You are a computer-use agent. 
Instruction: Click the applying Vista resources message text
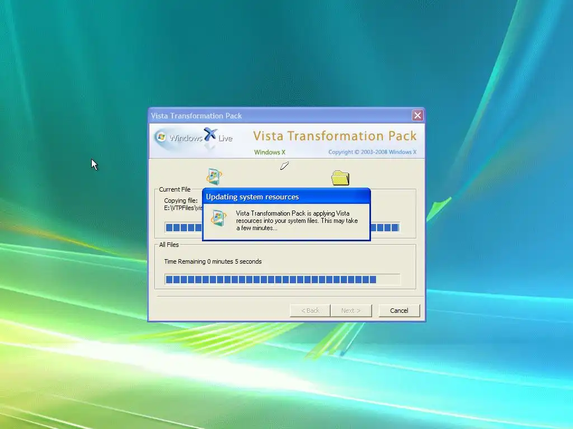(x=297, y=221)
